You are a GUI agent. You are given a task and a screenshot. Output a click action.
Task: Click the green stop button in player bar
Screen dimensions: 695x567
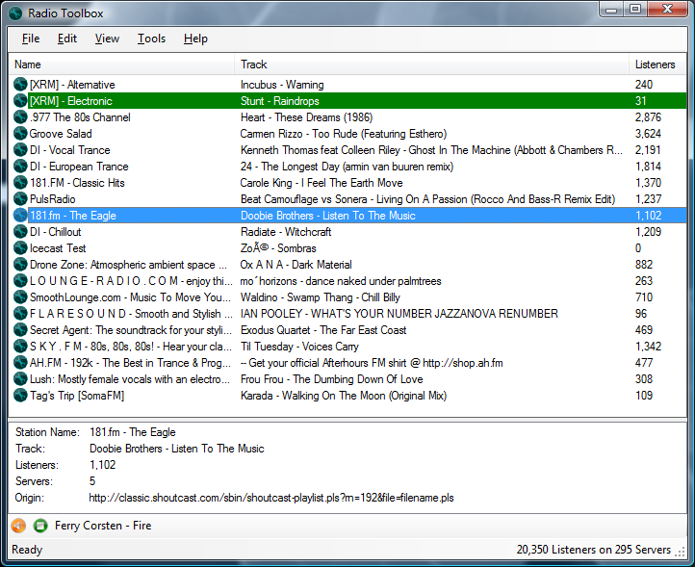40,526
